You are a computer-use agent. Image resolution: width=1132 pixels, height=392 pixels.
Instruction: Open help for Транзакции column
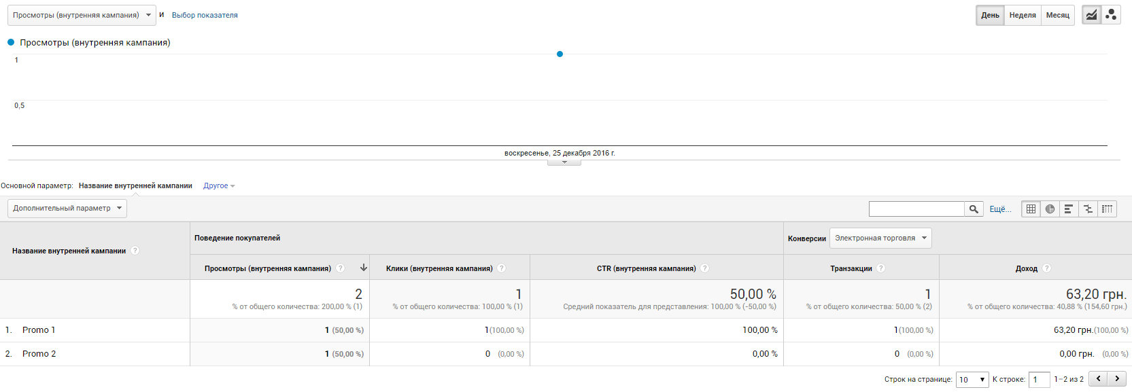tap(881, 268)
